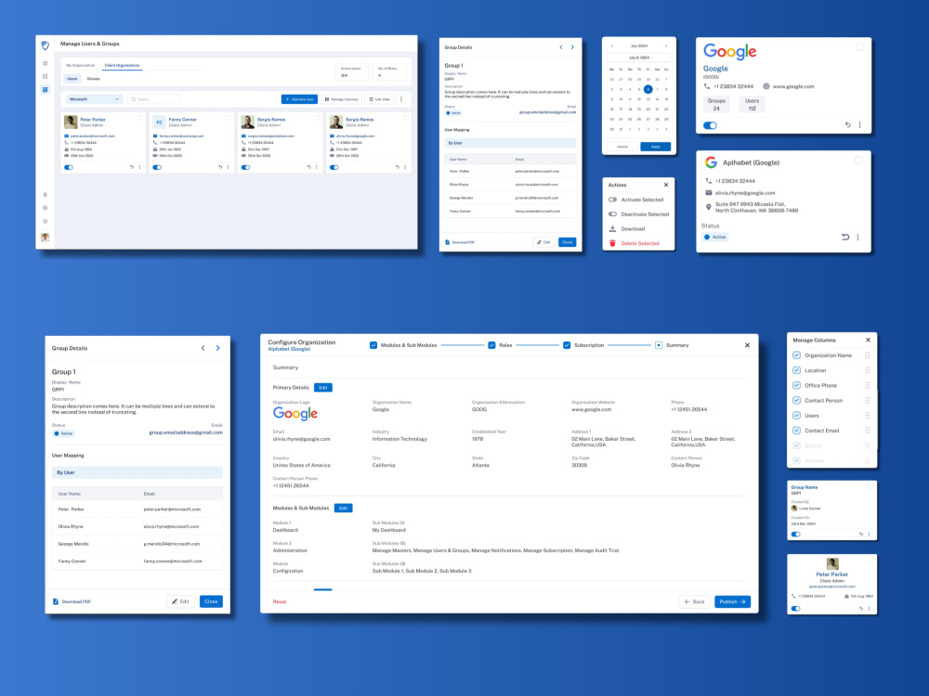Click the Back button in Configure Organization
929x696 pixels.
click(694, 601)
